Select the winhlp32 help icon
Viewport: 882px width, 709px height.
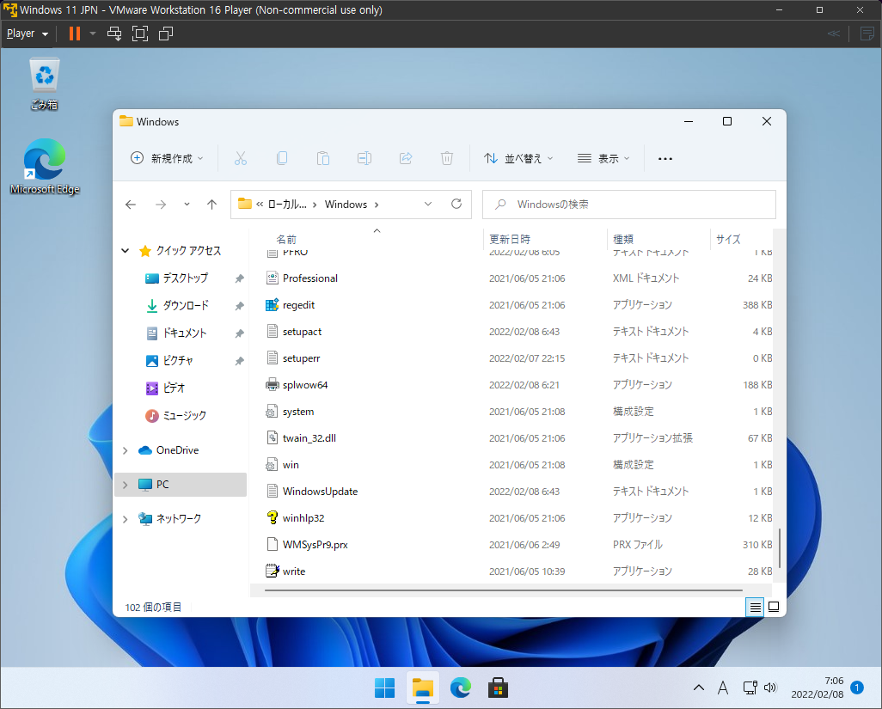(x=273, y=518)
